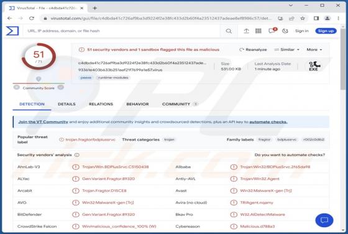Click the Community Score upvote icon

click(x=61, y=87)
